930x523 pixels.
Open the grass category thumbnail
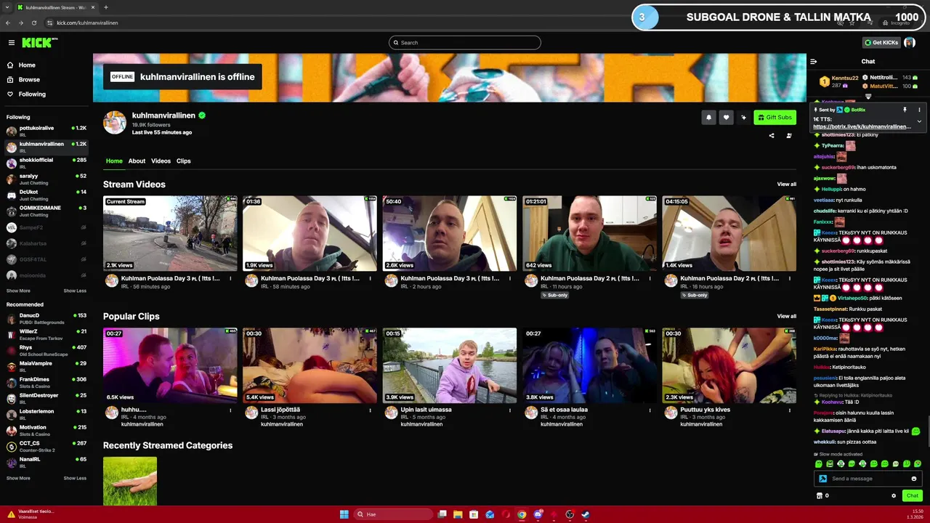(x=130, y=481)
